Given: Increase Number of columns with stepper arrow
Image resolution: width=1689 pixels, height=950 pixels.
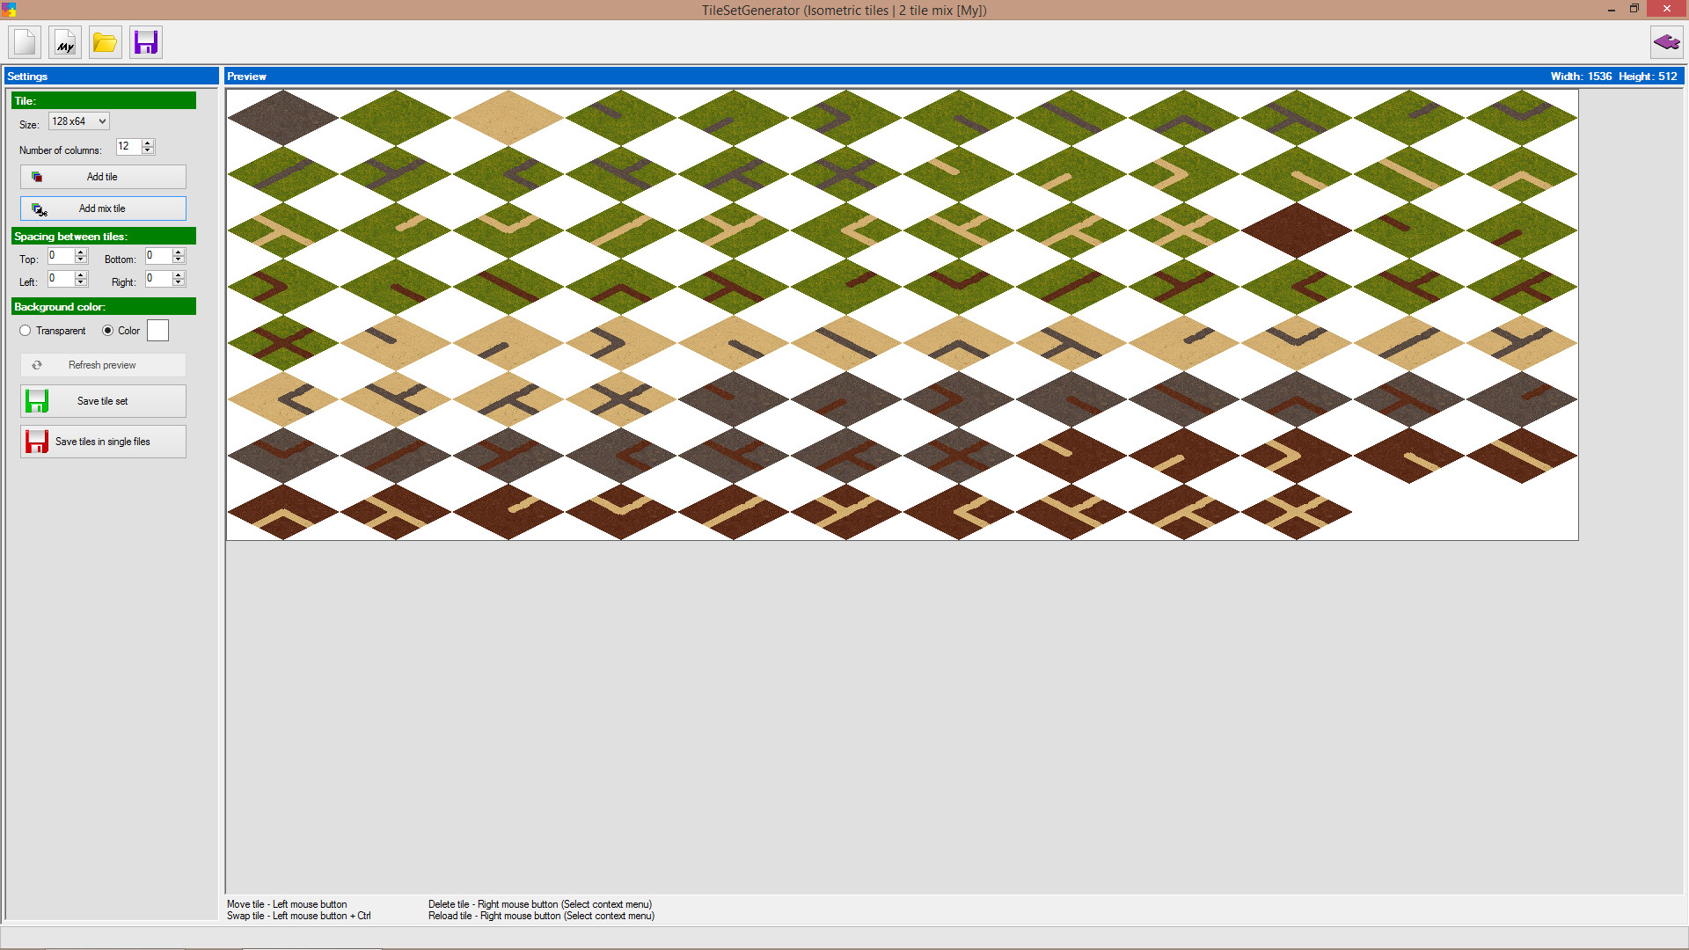Looking at the screenshot, I should [148, 142].
